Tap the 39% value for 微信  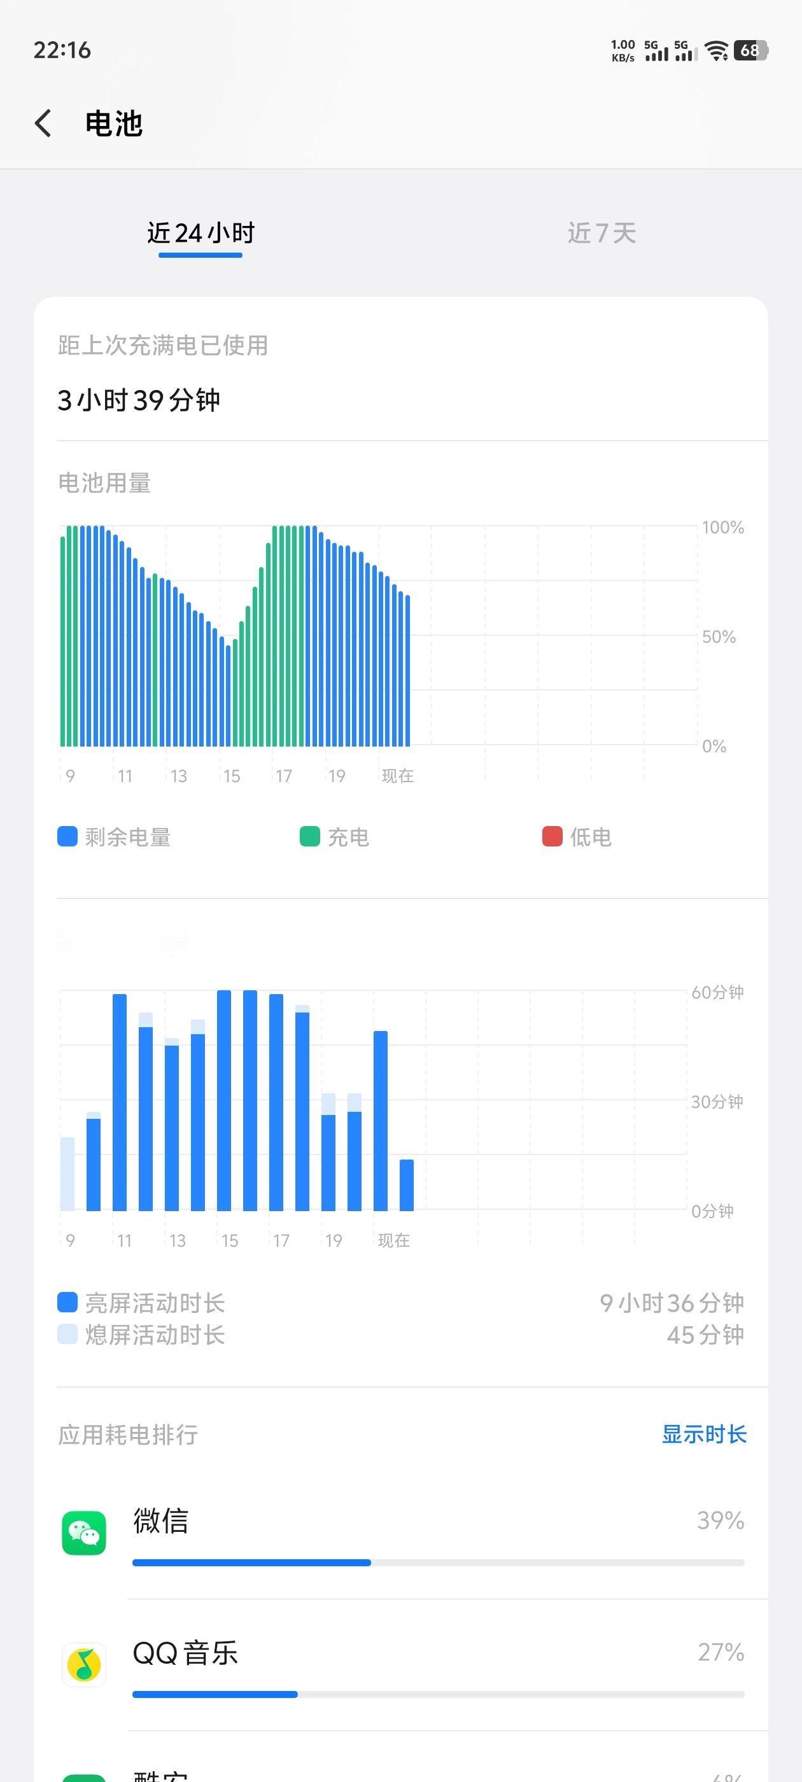pyautogui.click(x=721, y=1520)
